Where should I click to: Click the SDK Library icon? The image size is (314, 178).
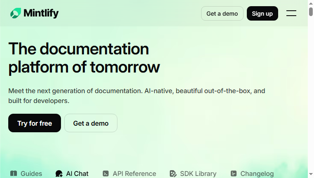(x=173, y=173)
